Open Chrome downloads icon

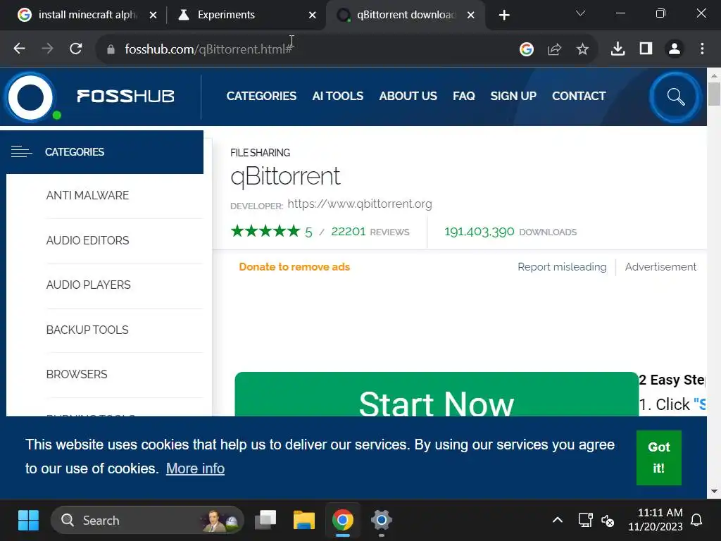[x=617, y=49]
